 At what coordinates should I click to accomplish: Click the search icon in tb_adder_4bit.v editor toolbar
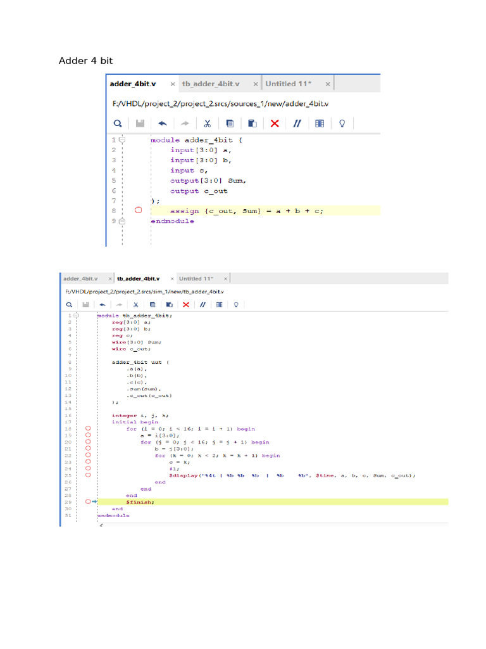[x=69, y=305]
